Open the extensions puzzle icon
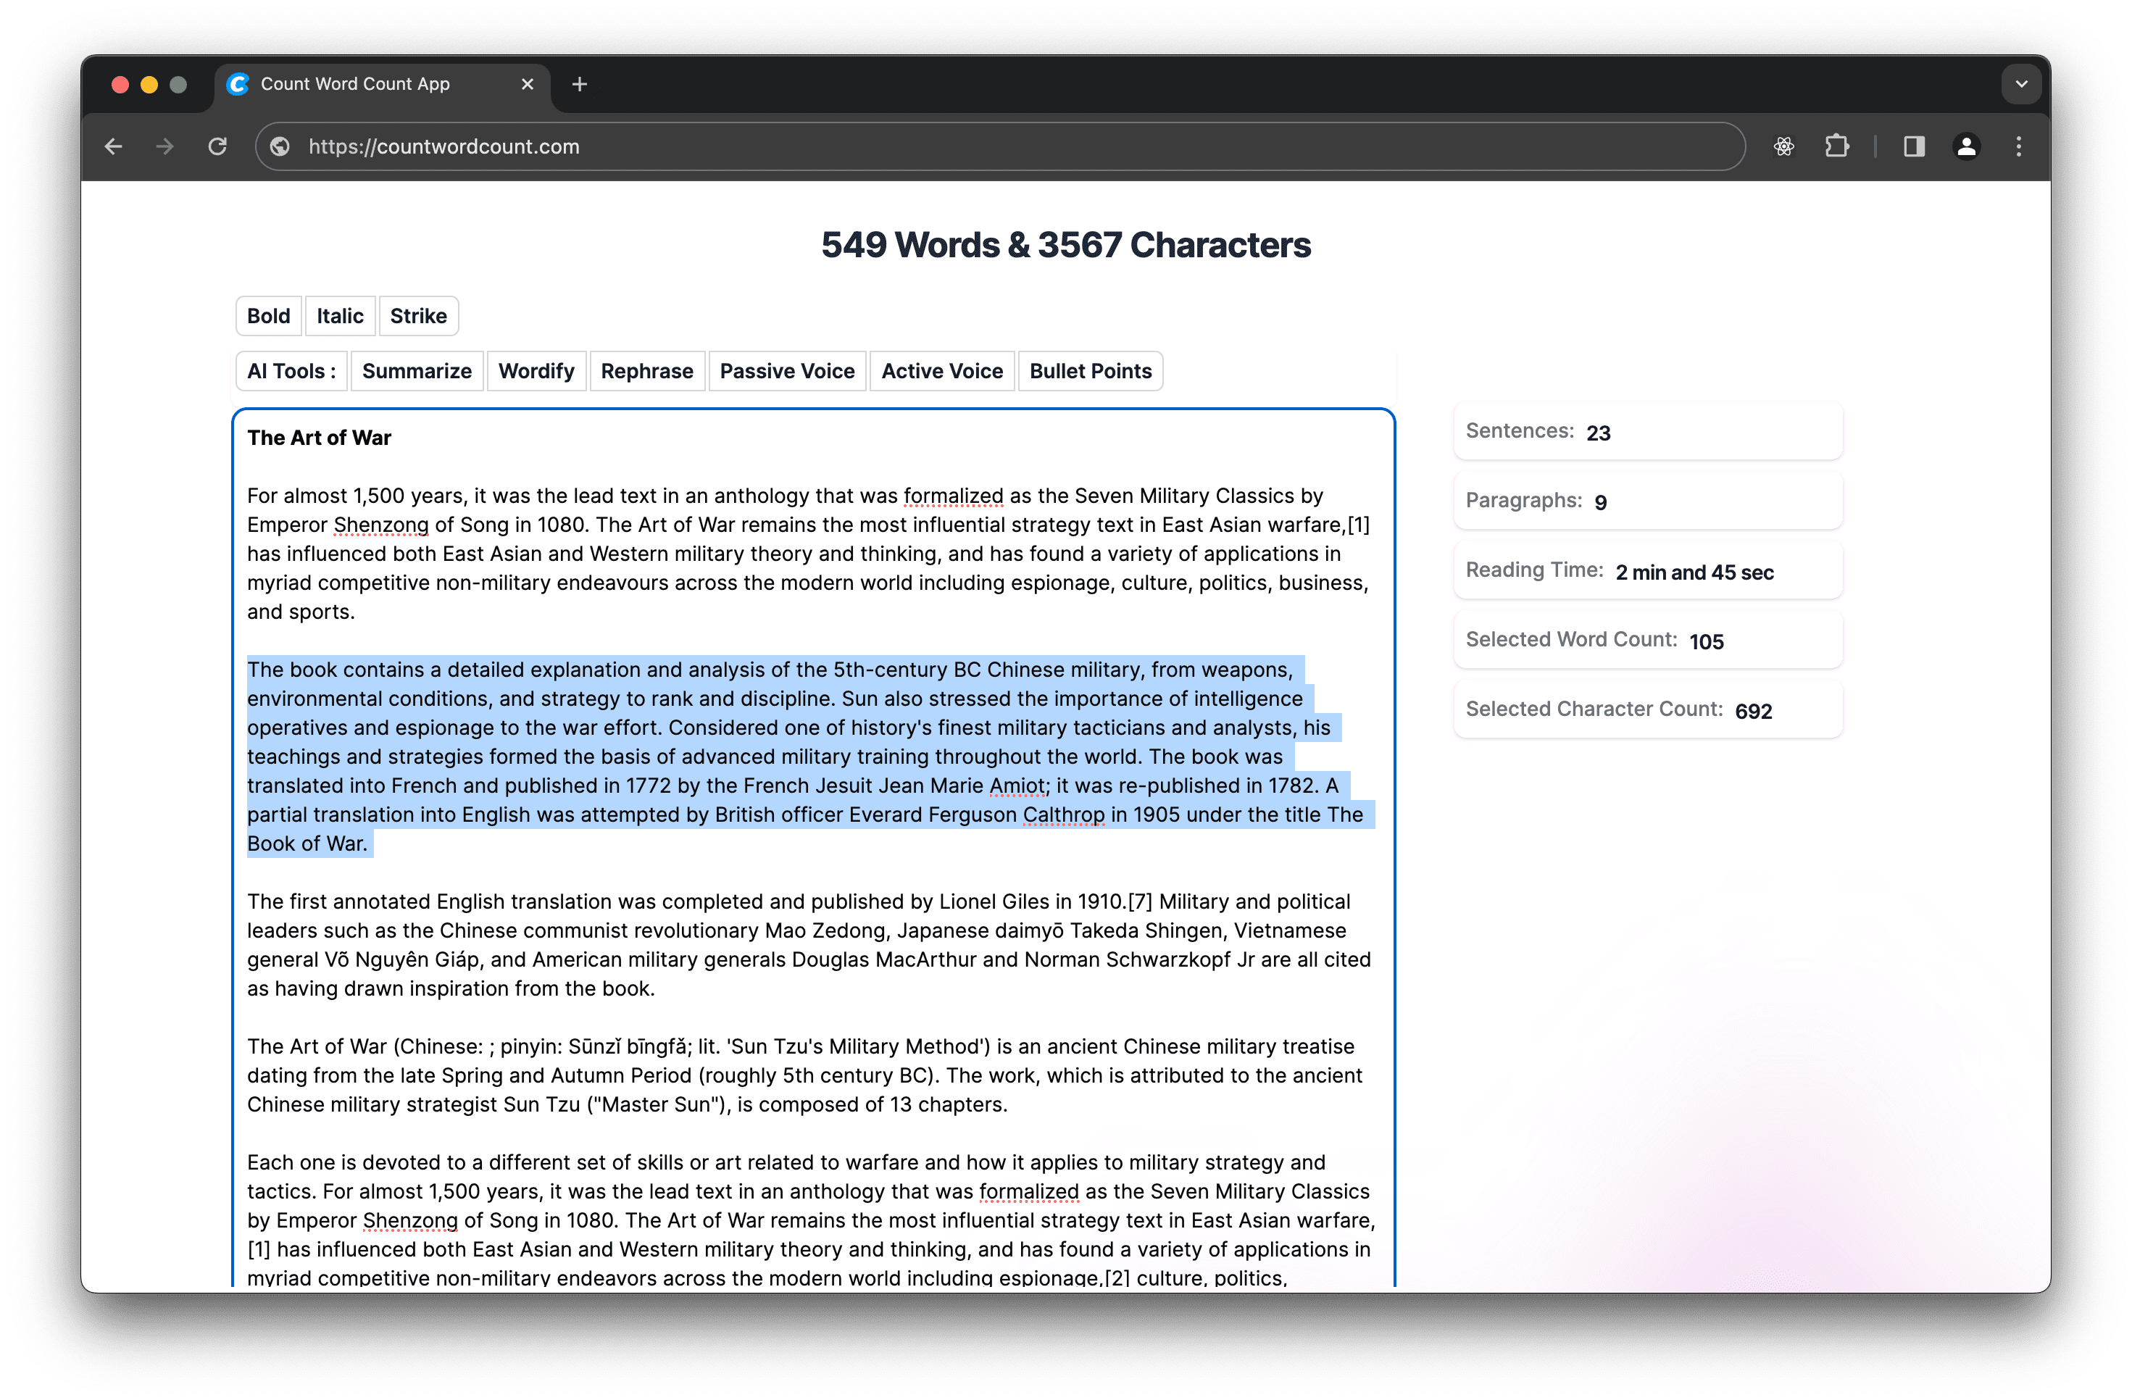 point(1836,146)
